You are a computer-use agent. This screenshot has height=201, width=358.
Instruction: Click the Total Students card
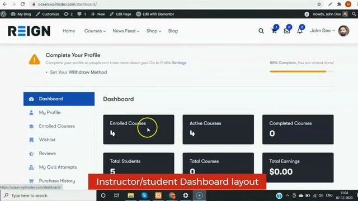(139, 164)
